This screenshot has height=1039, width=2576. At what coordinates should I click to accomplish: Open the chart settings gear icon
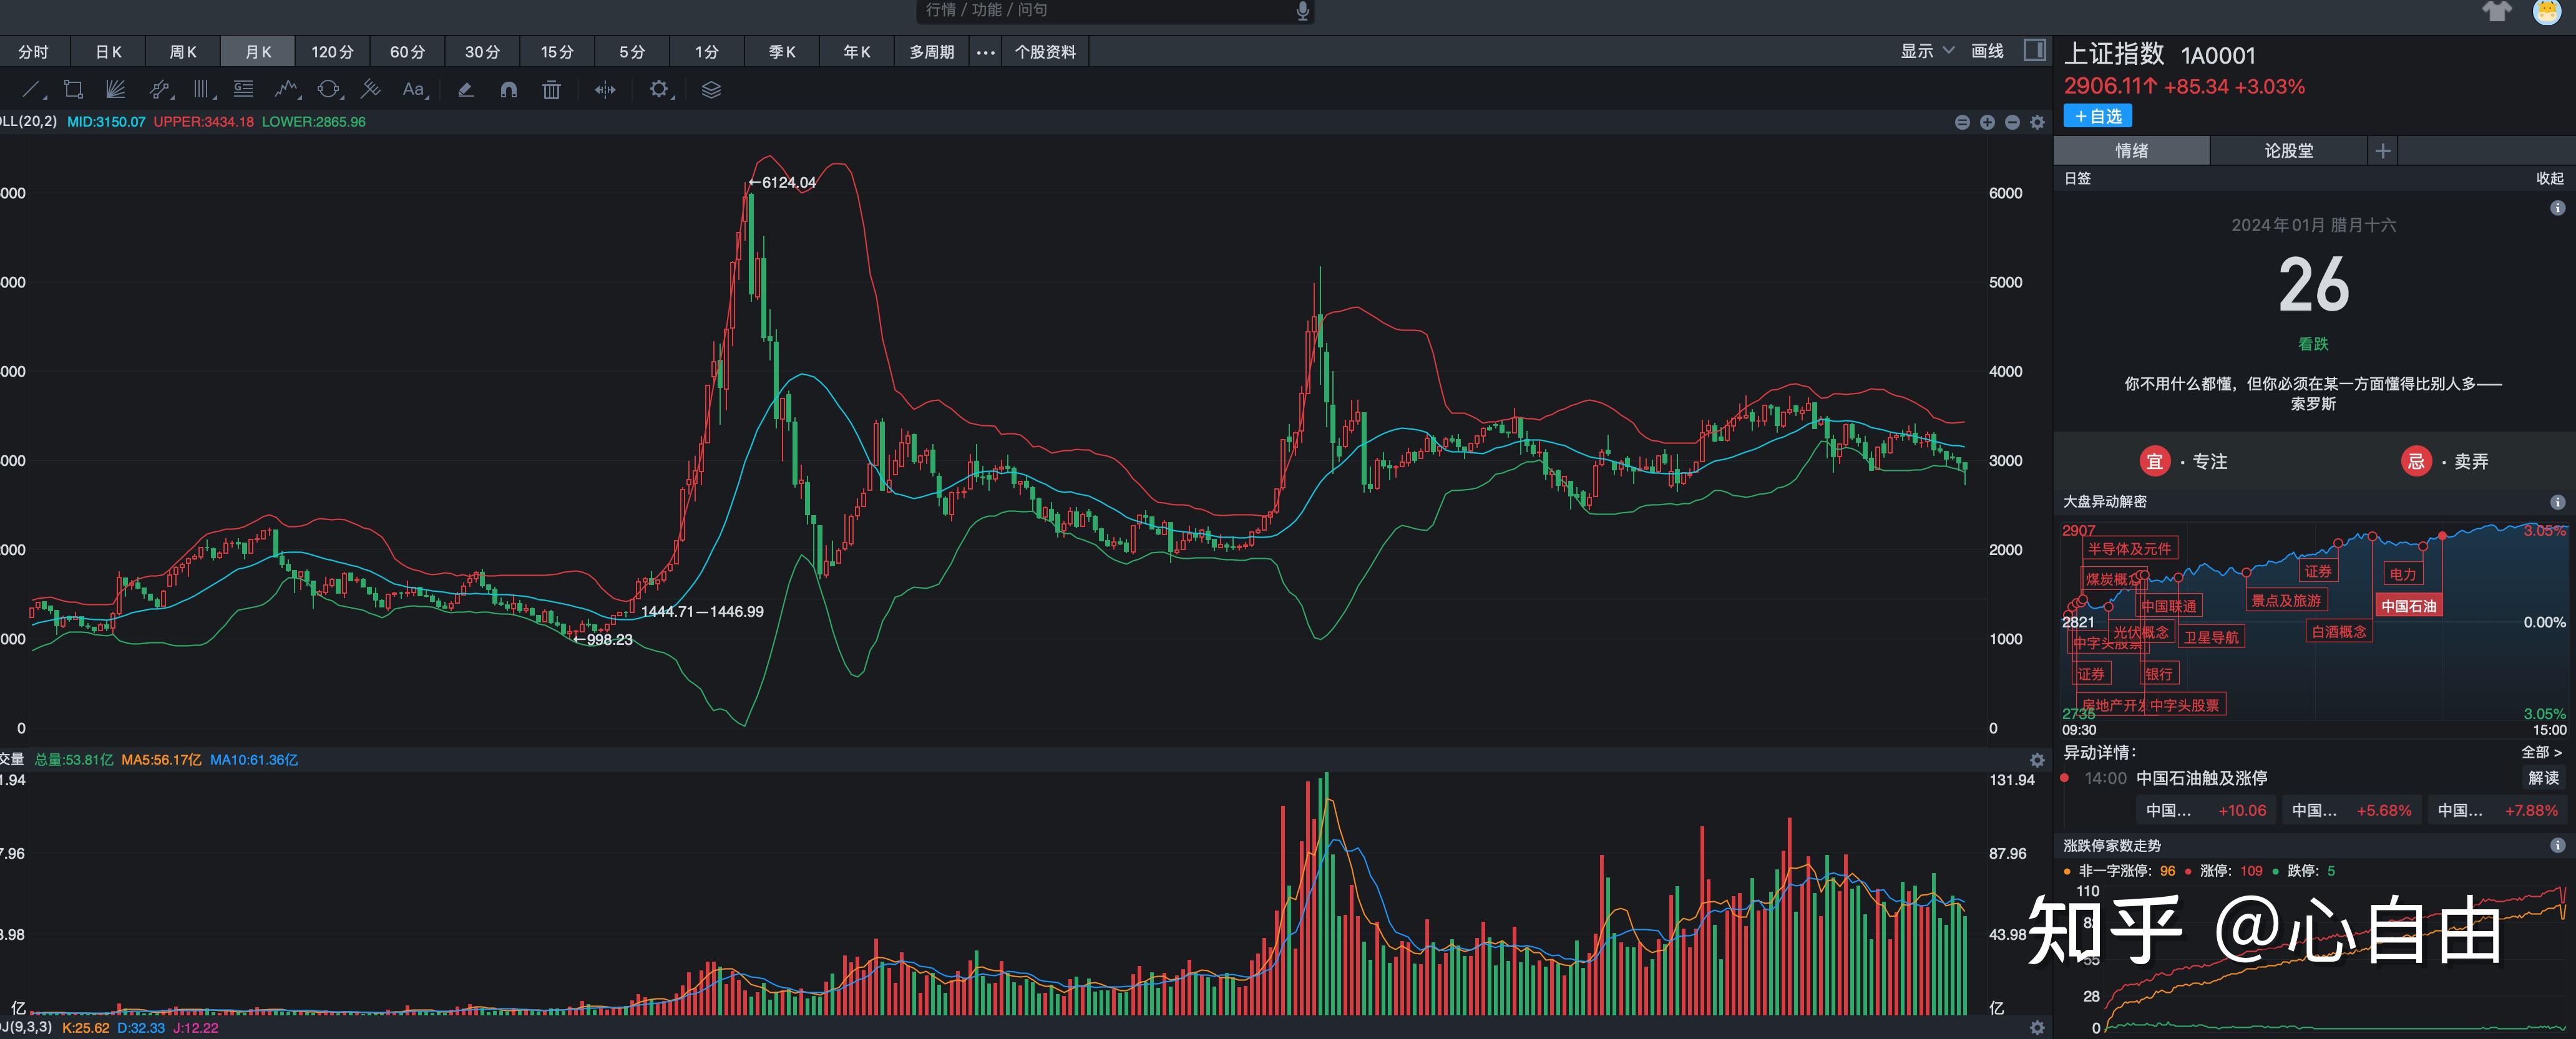click(x=659, y=89)
